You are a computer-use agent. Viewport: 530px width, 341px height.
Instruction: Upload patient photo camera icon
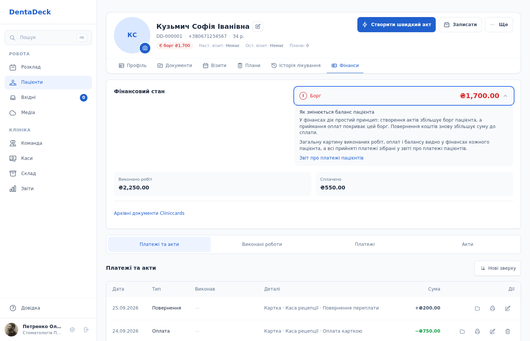pos(145,48)
